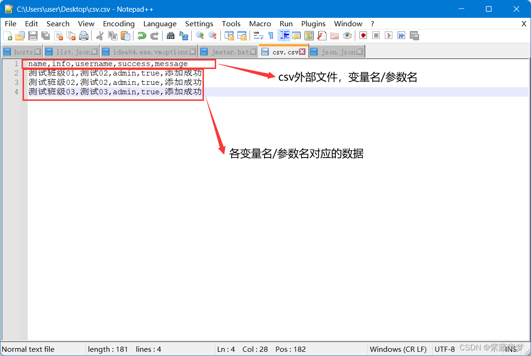Image resolution: width=531 pixels, height=356 pixels.
Task: Click the Print toolbar icon
Action: pyautogui.click(x=83, y=36)
